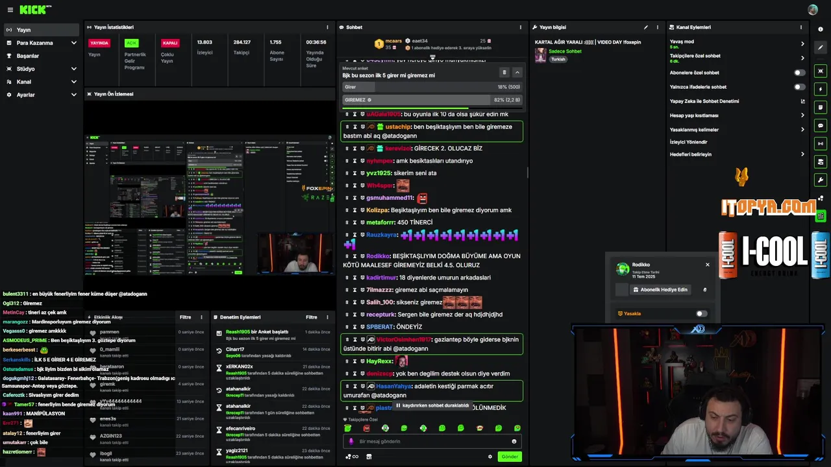Click Abonelik Hediye Edin button

660,290
